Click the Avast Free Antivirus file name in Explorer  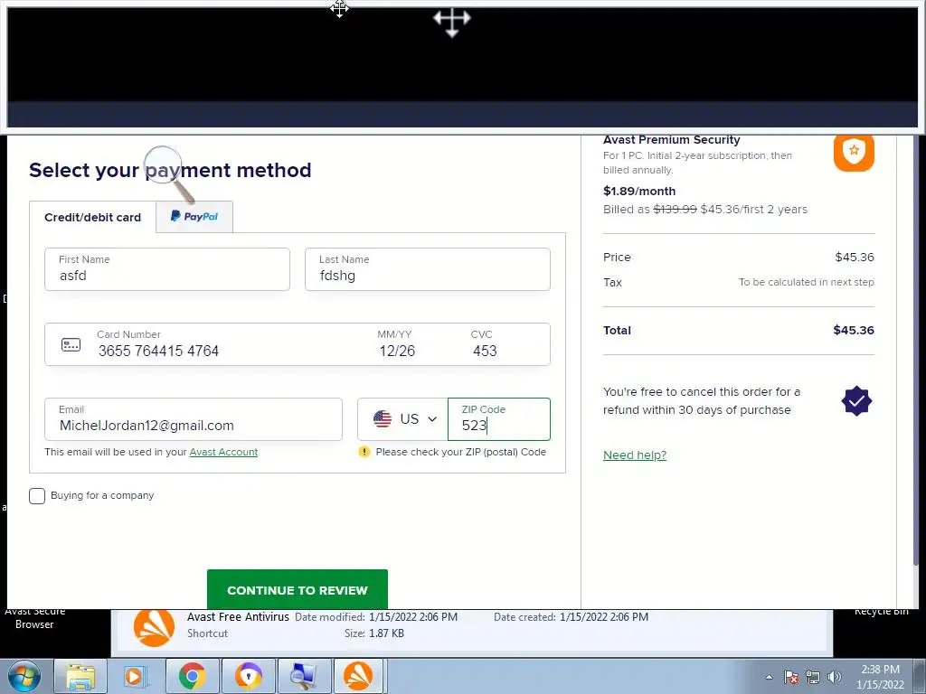tap(238, 616)
